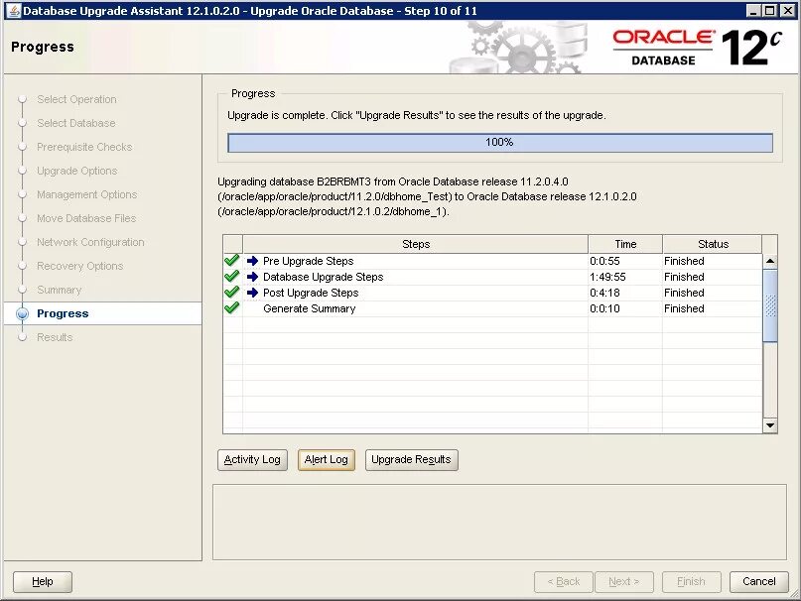Image resolution: width=801 pixels, height=601 pixels.
Task: Click the time value 0:4:18
Action: point(604,293)
